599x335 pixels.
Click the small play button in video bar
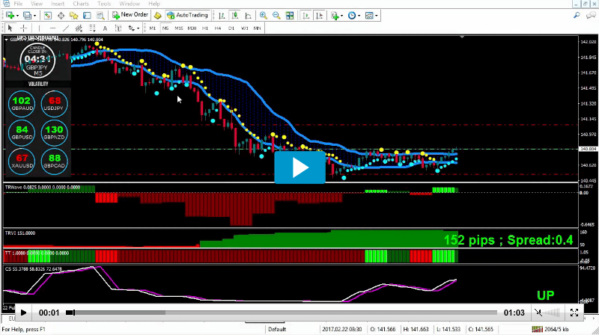(23, 313)
